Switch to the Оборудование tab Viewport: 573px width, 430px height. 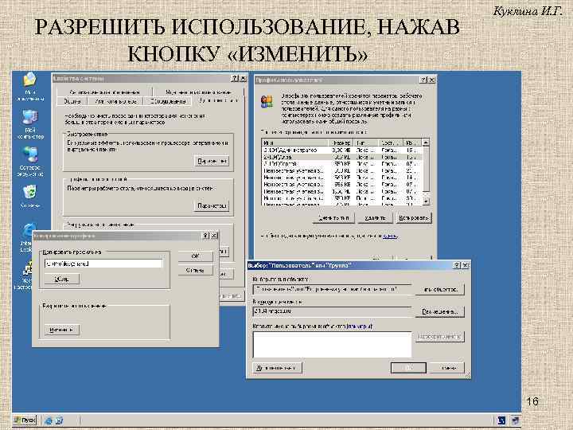(x=168, y=101)
